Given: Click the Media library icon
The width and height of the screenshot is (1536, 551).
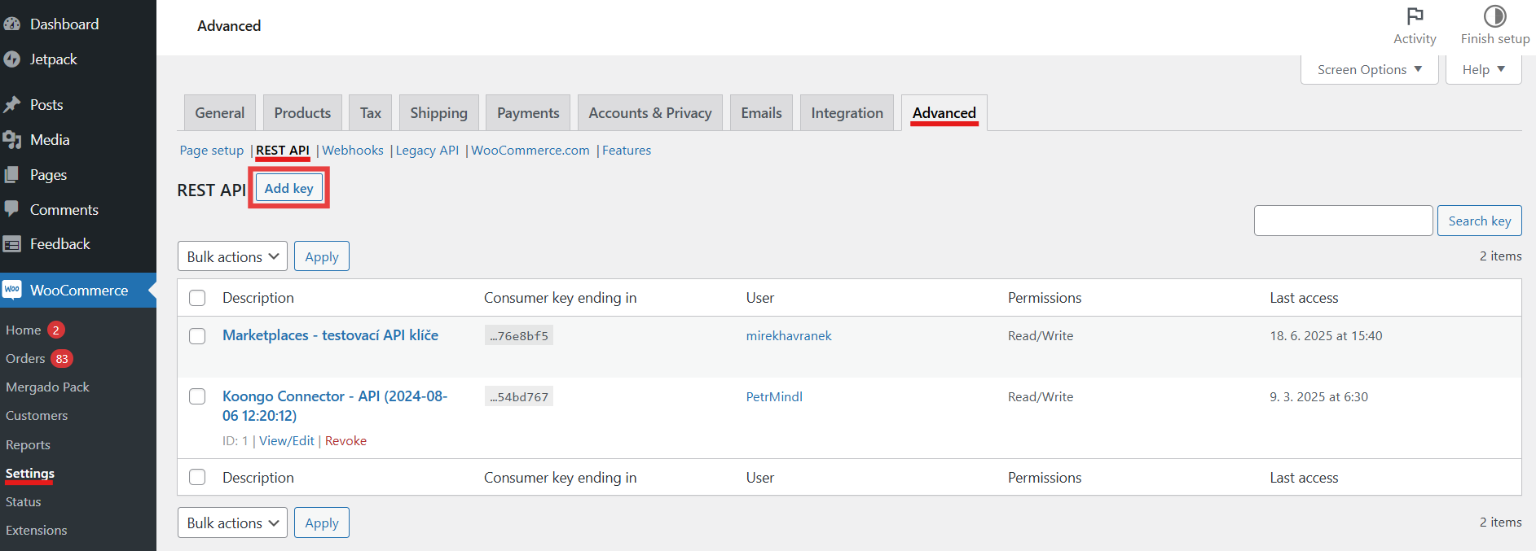Looking at the screenshot, I should coord(12,140).
